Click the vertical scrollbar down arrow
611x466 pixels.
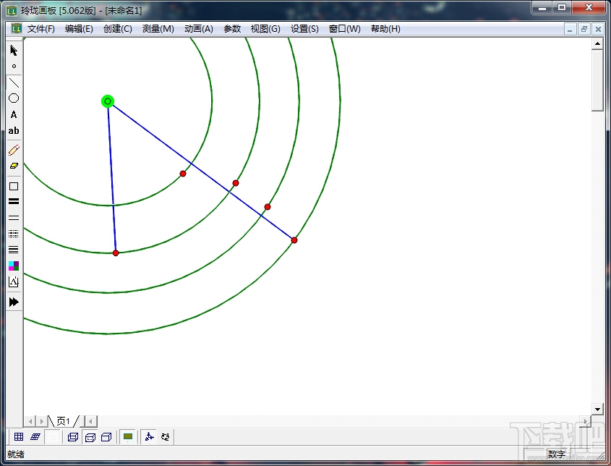click(x=597, y=409)
